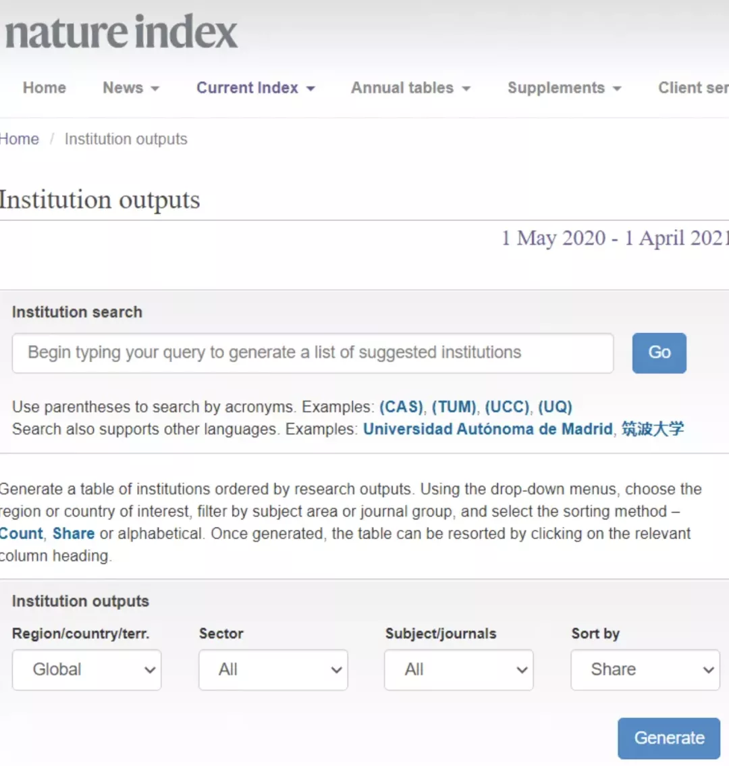Open the Sort by Share dropdown
The image size is (729, 766).
[645, 670]
